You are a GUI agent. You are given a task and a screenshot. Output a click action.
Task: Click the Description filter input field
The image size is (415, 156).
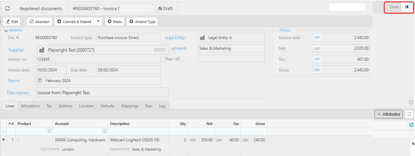click(x=138, y=132)
